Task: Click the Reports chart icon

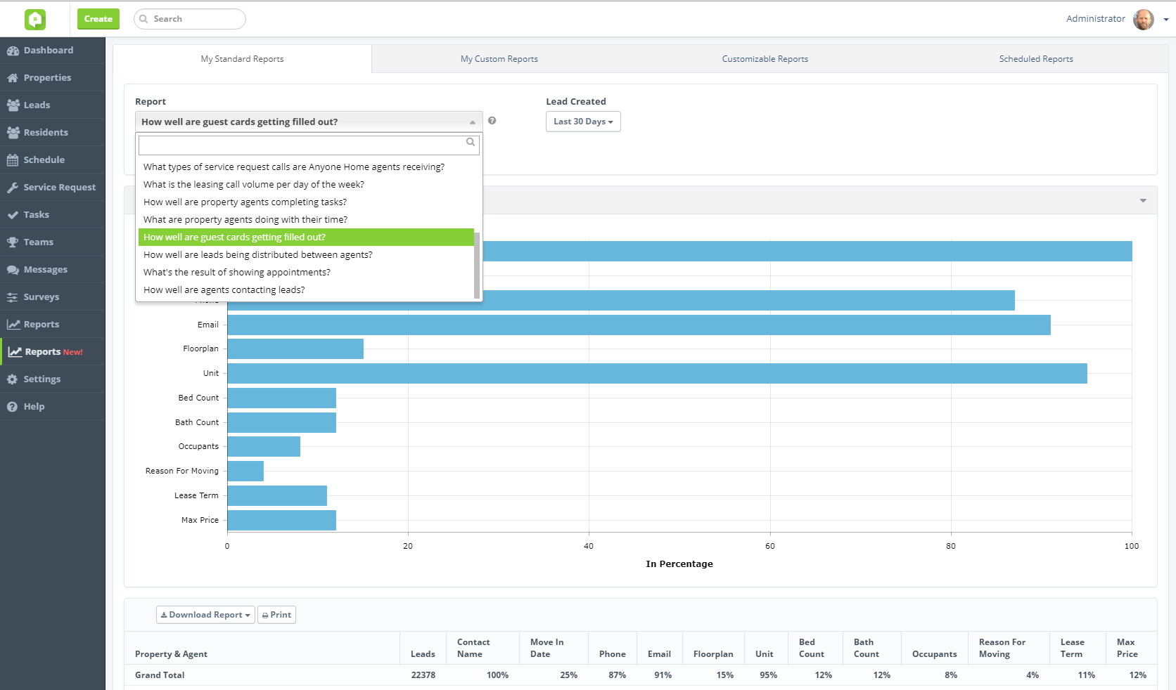Action: (13, 325)
